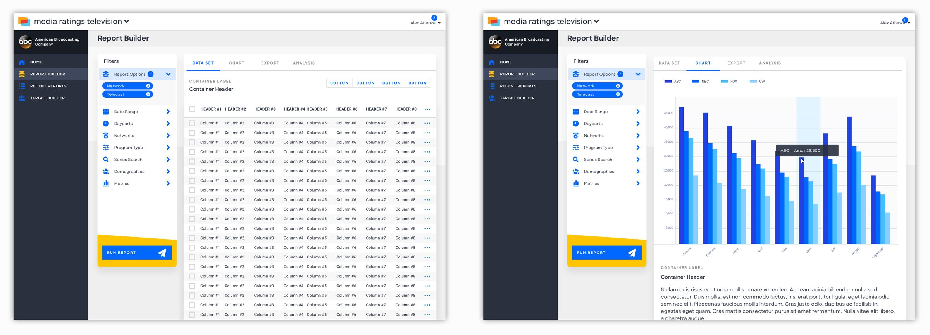Check the seventh data row checkbox

coord(192,181)
